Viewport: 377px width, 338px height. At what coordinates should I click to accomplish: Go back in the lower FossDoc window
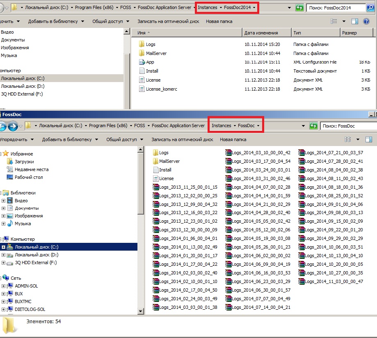[2, 126]
